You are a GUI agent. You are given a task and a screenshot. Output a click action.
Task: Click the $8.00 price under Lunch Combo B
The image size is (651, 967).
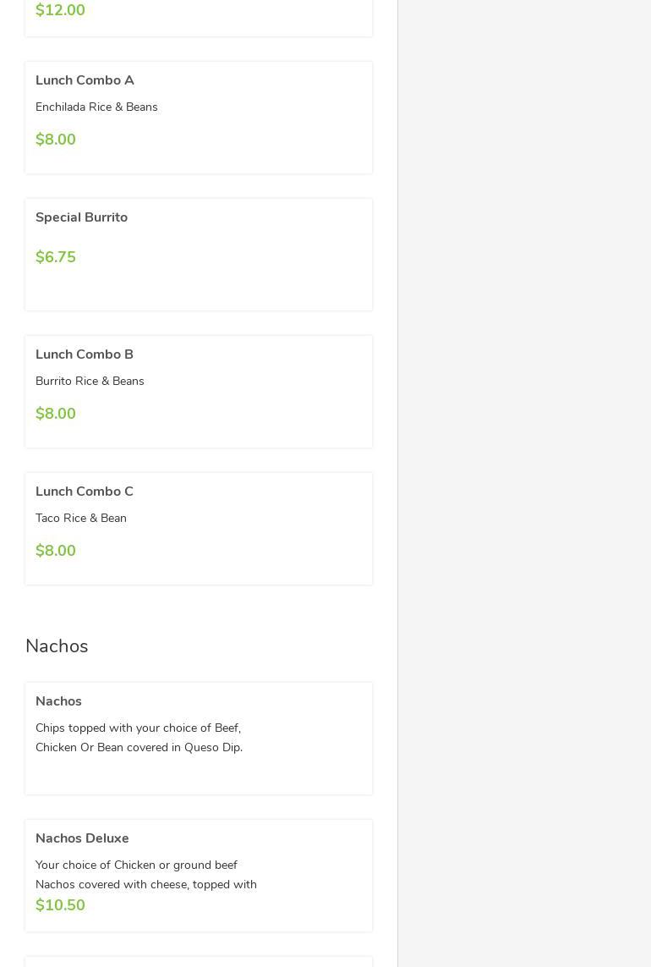tap(56, 414)
